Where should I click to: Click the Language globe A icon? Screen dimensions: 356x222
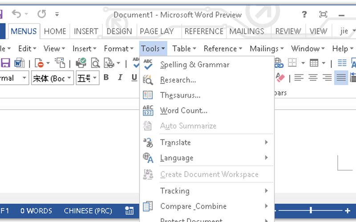coord(148,158)
